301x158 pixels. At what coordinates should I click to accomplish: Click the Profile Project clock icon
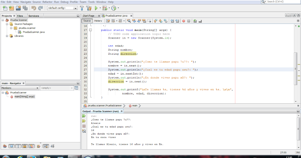[114, 8]
